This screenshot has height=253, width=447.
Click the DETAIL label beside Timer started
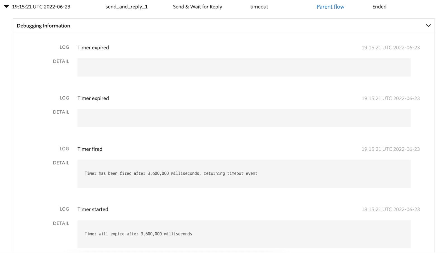(61, 223)
